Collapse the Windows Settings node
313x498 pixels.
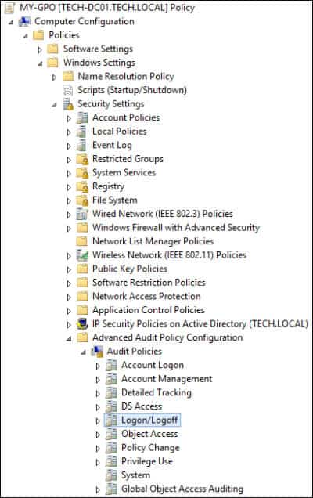click(40, 63)
